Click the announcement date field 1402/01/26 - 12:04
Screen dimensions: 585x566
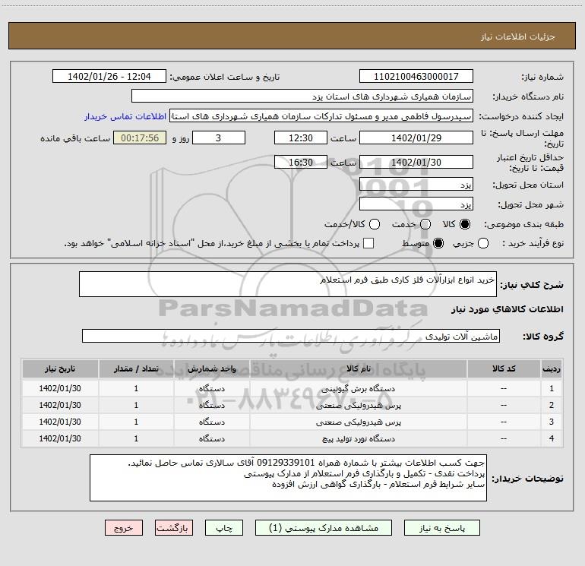click(109, 76)
